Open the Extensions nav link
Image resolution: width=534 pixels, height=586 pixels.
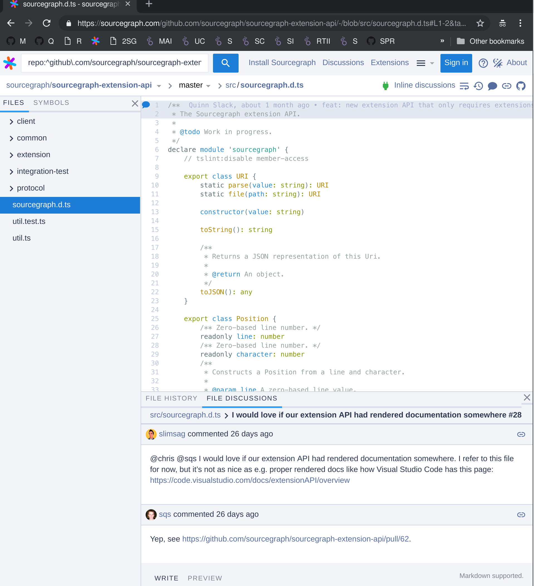coord(390,63)
